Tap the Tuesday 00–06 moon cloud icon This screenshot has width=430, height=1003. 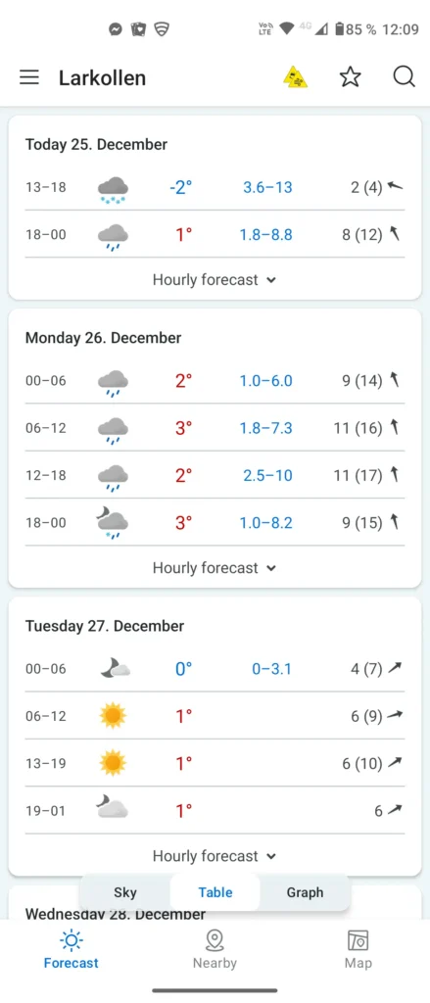(x=116, y=669)
